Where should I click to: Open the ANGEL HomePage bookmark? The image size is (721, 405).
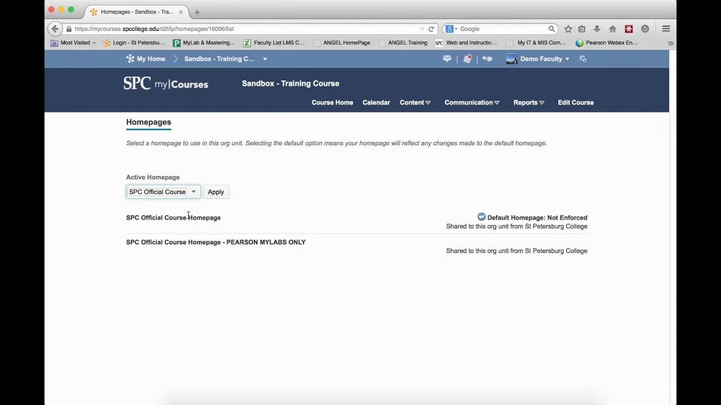pos(342,43)
